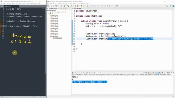This screenshot has height=98, width=175.
Task: Click the Open Type icon in Eclipse toolbar
Action: [x=81, y=6]
